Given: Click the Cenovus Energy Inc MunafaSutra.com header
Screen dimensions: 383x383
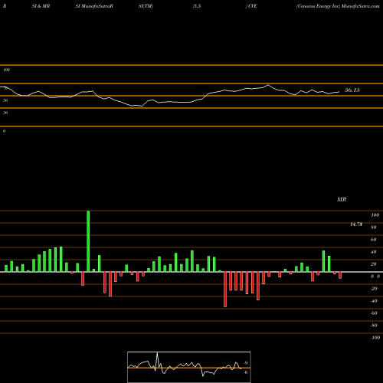Looking at the screenshot, I should pyautogui.click(x=338, y=6).
